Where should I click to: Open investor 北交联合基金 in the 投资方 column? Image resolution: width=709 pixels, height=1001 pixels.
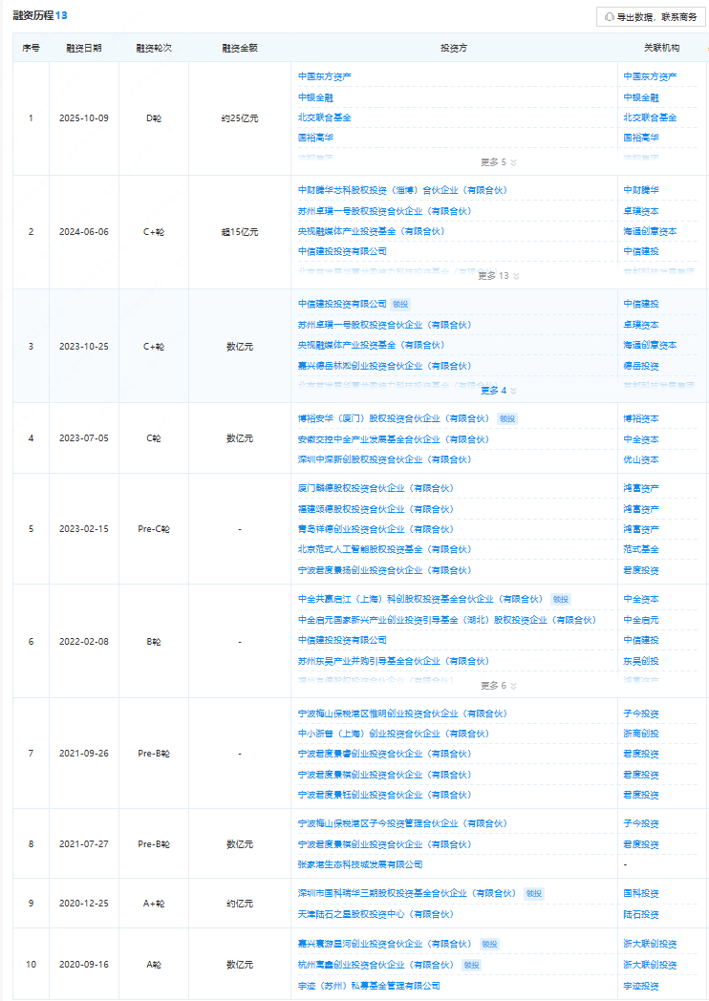click(x=325, y=117)
